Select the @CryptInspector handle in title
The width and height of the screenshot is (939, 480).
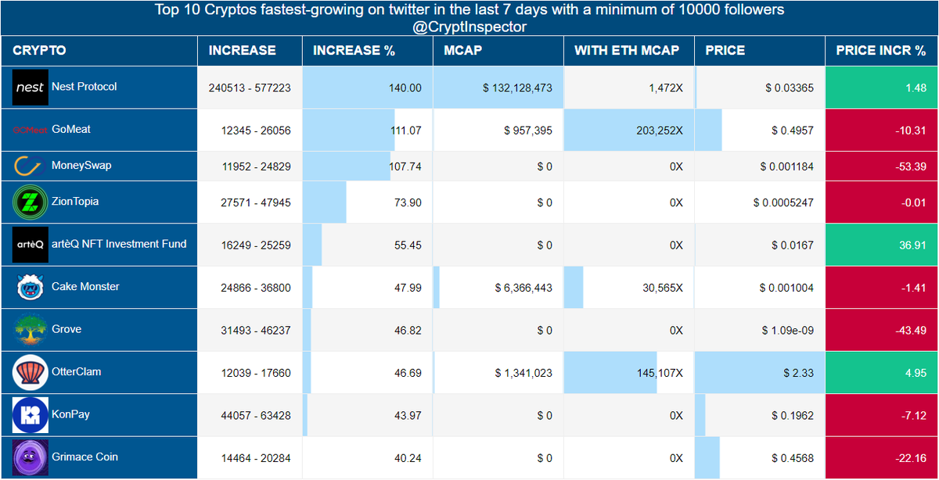coord(469,27)
